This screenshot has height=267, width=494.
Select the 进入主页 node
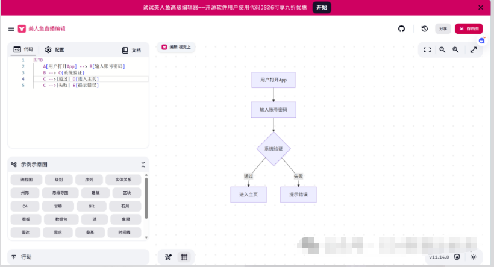point(249,195)
